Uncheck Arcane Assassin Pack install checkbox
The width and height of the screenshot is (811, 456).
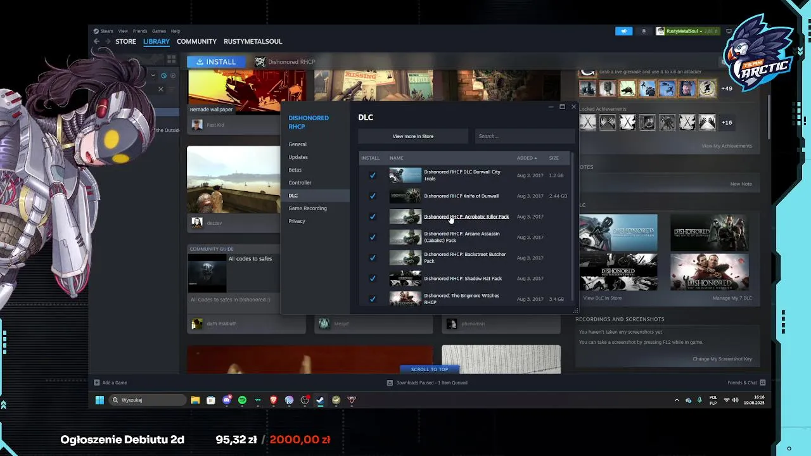coord(373,237)
